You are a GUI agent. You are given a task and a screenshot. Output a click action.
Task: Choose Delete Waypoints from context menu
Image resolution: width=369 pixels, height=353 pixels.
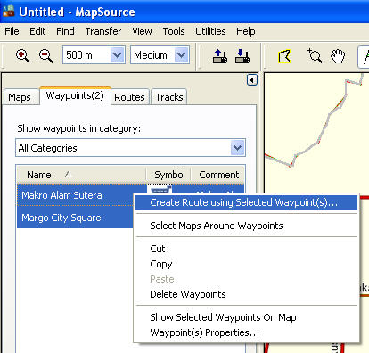point(246,294)
